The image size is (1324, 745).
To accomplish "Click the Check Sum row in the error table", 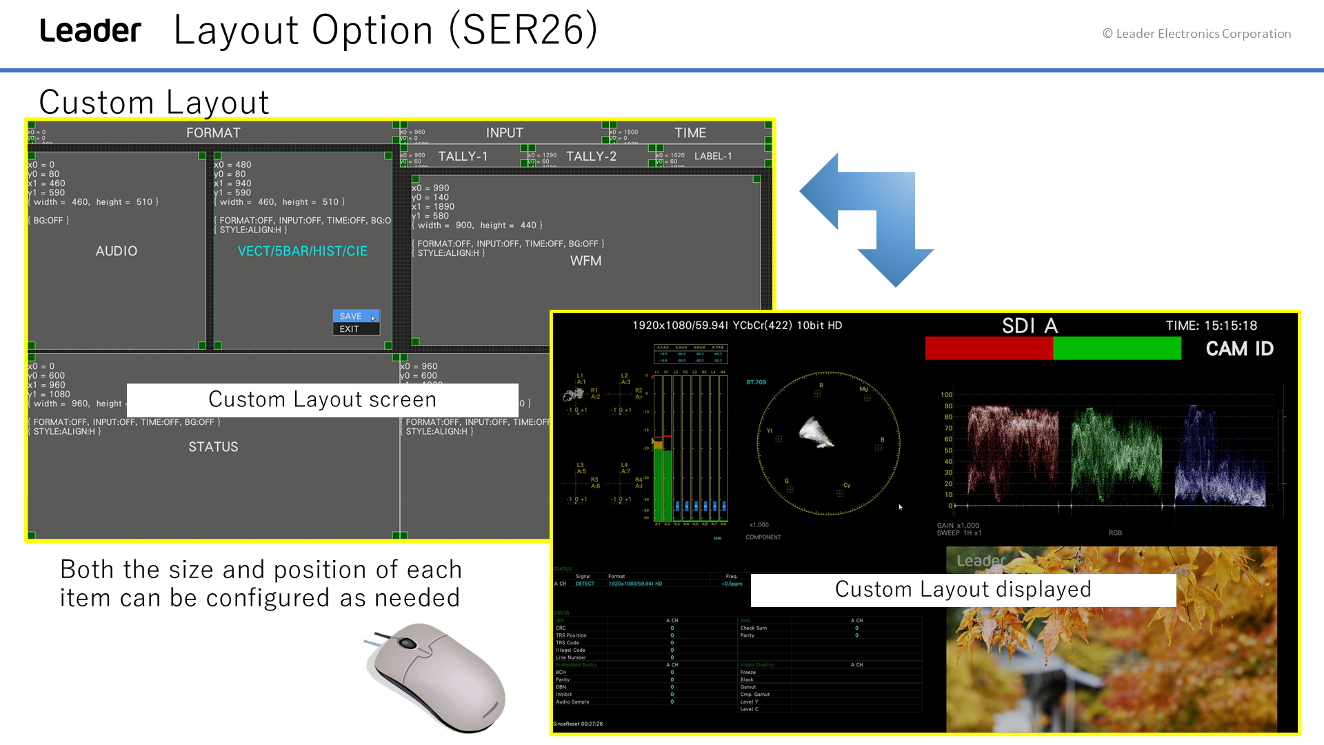I will pyautogui.click(x=830, y=628).
